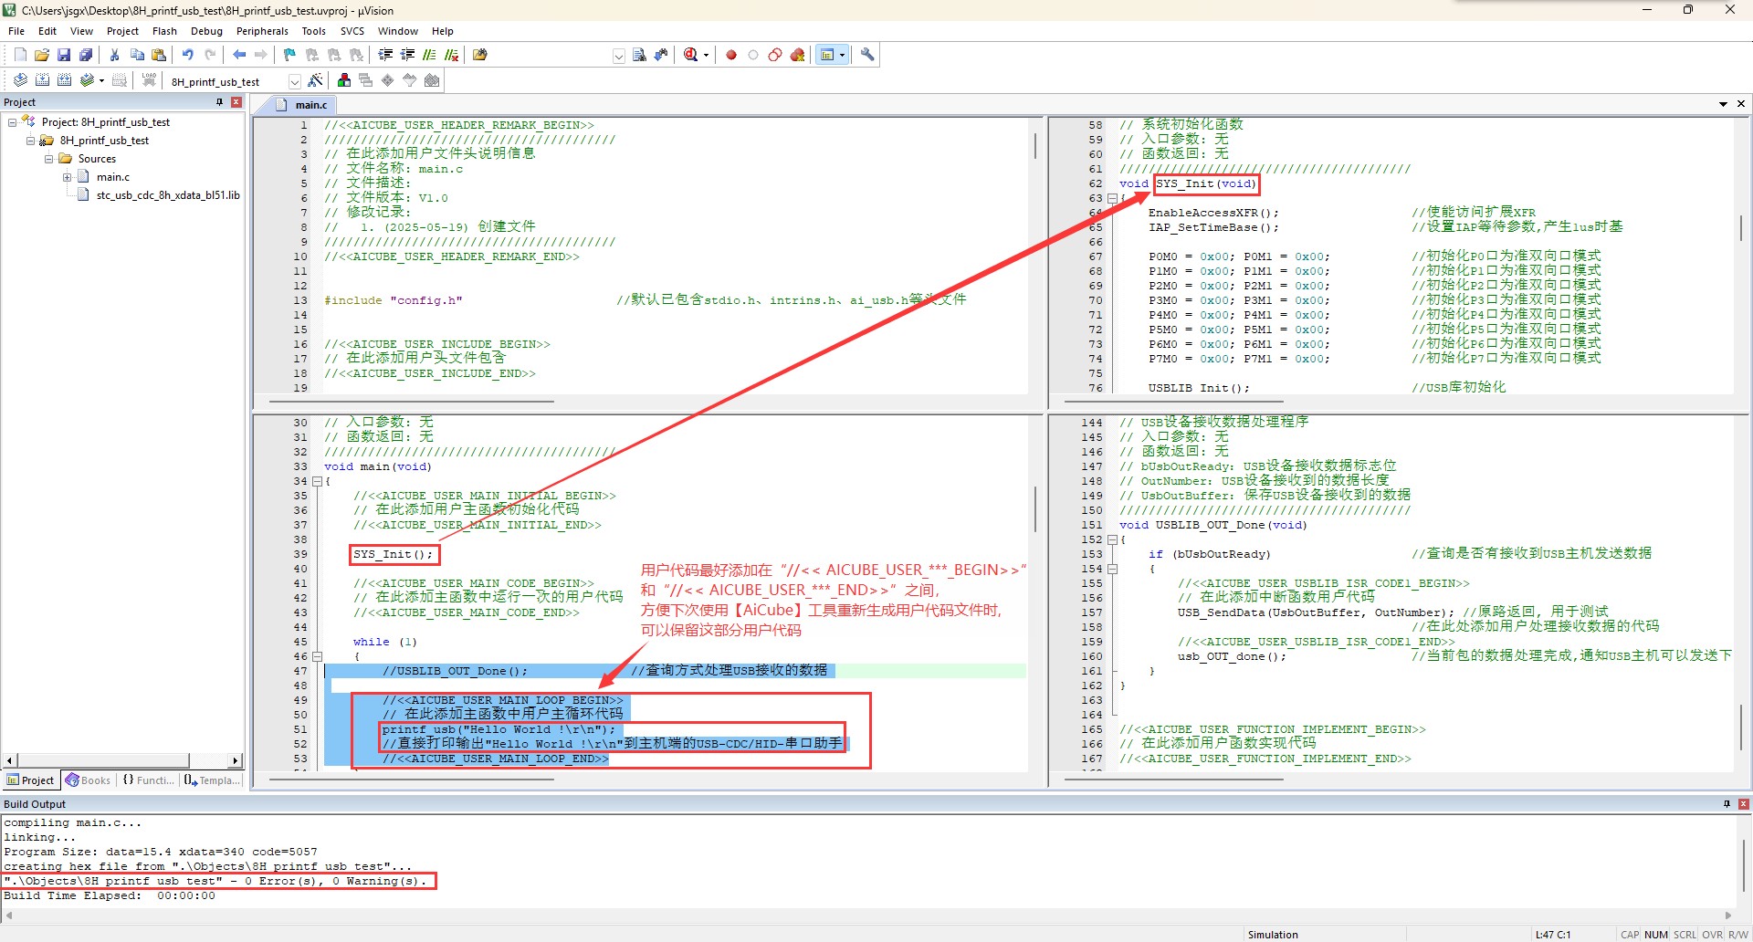
Task: Switch to the Books tab
Action: (89, 780)
